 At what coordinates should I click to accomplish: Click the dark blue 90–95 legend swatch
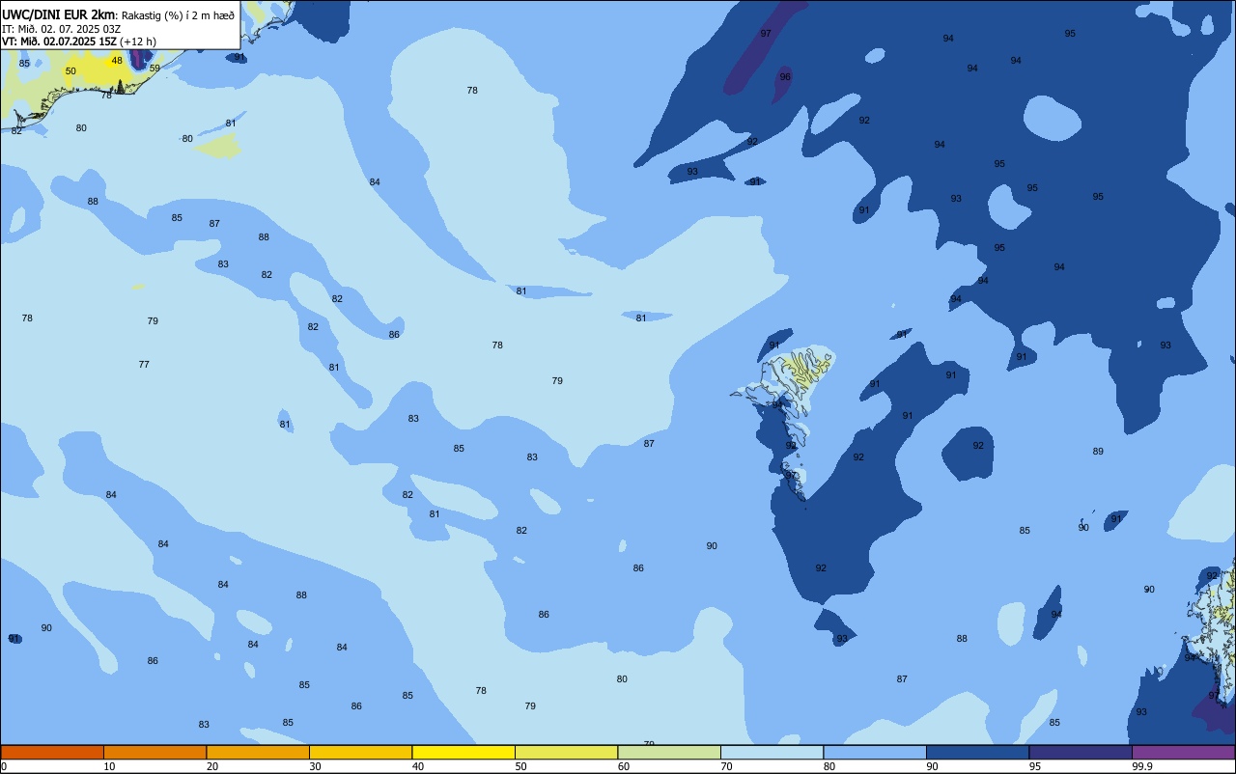tap(977, 752)
